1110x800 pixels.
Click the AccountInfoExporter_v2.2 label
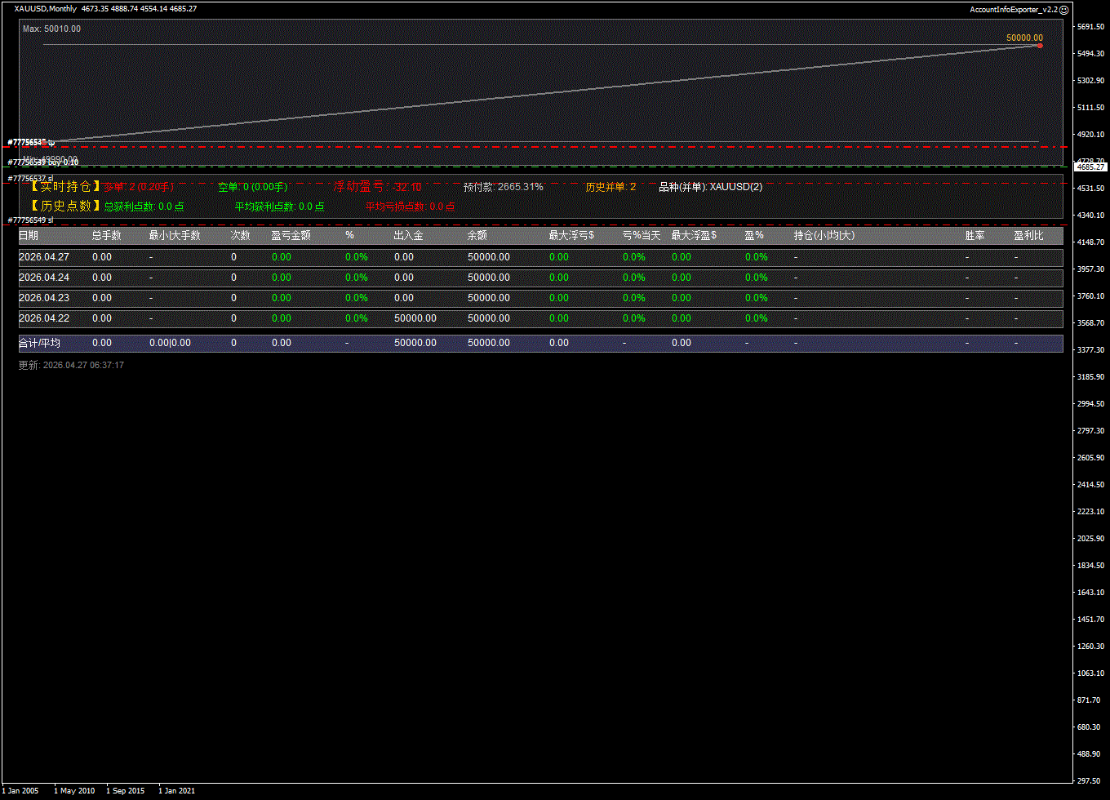coord(1013,10)
